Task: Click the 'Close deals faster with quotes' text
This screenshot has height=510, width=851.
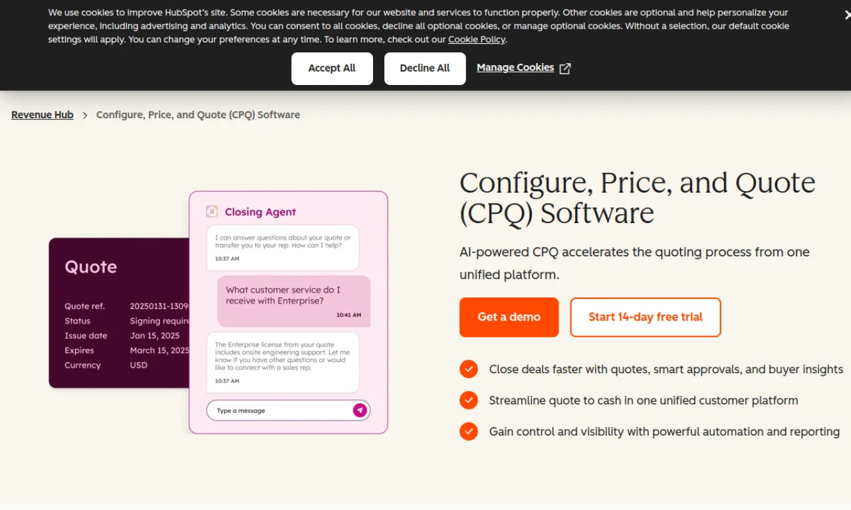Action: coord(666,369)
